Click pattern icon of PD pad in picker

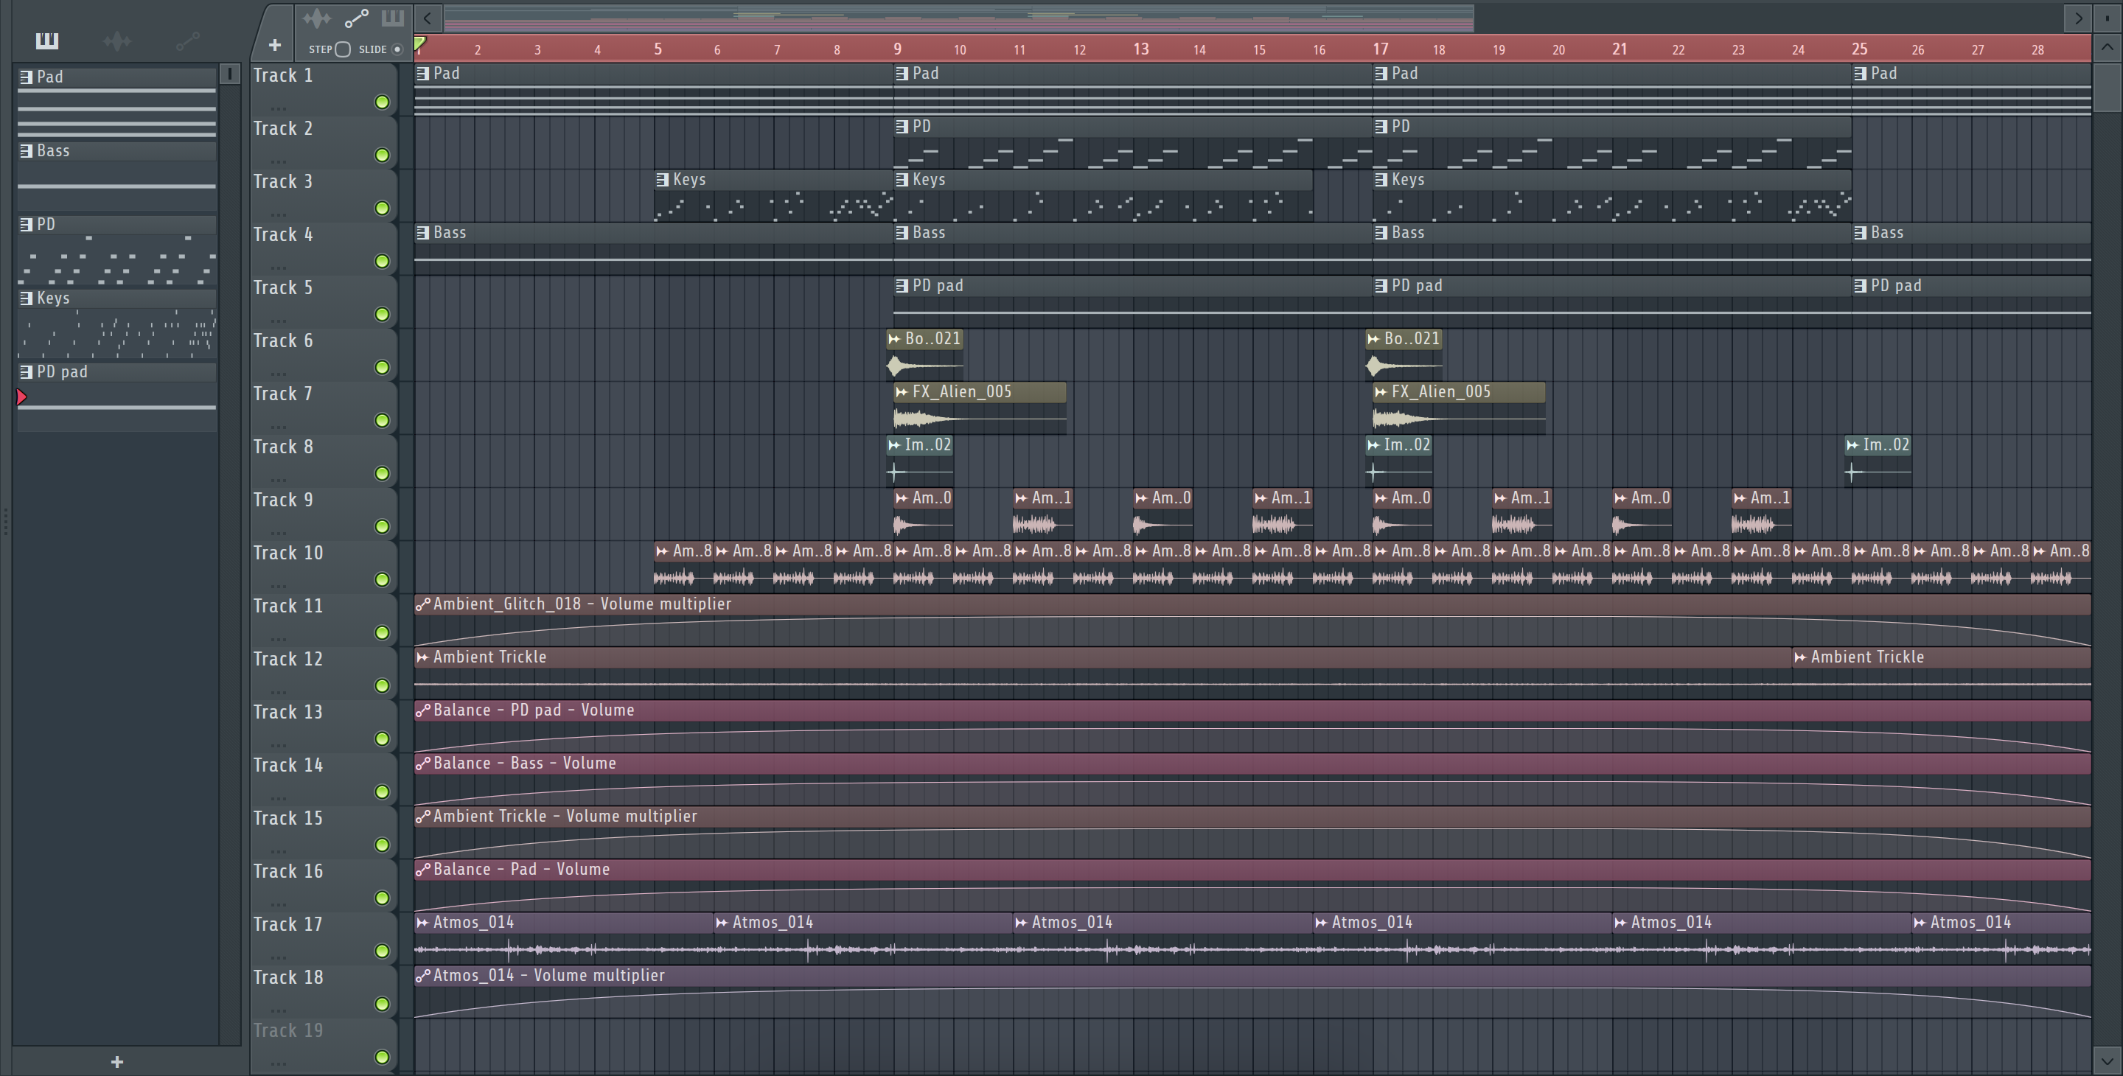27,371
